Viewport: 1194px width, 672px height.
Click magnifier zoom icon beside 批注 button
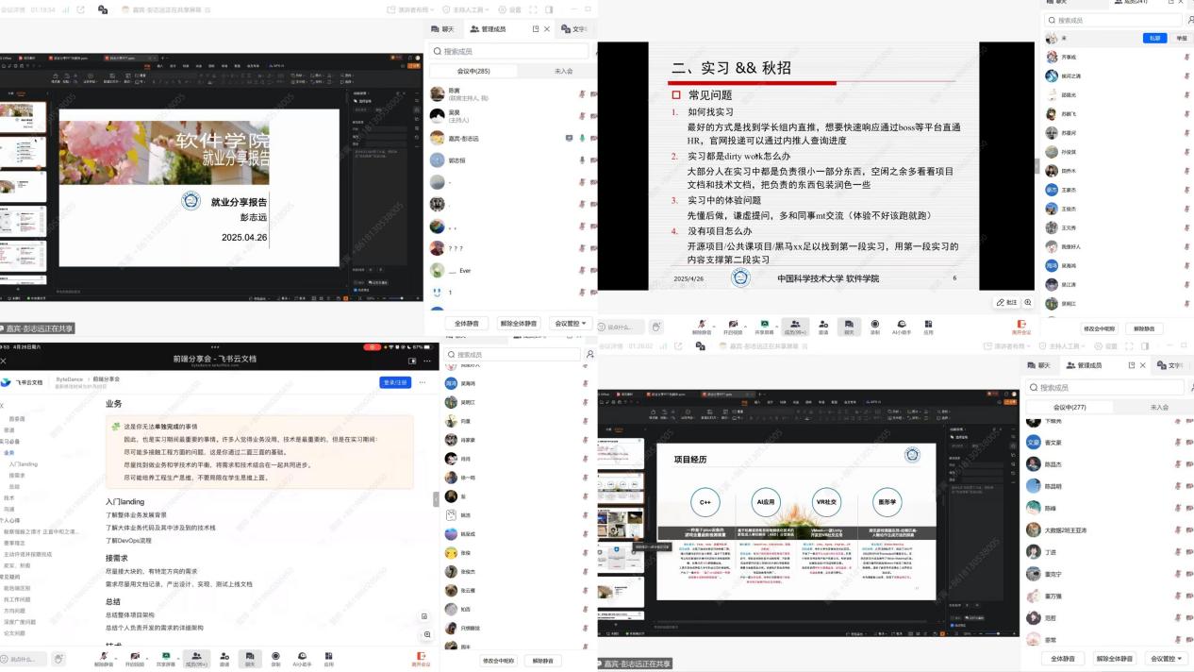[x=1027, y=302]
